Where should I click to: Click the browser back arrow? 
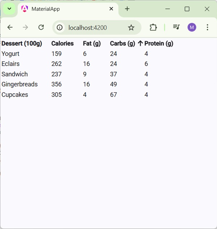pyautogui.click(x=10, y=27)
